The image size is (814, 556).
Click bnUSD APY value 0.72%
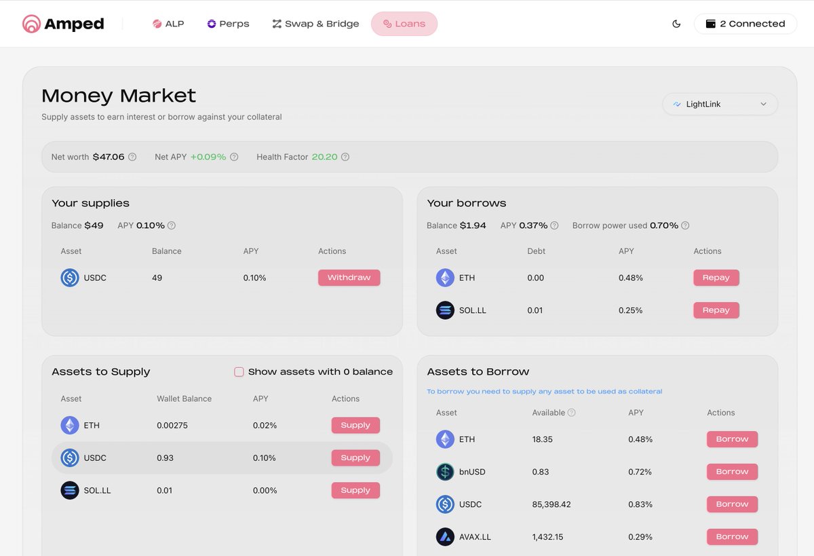(640, 472)
